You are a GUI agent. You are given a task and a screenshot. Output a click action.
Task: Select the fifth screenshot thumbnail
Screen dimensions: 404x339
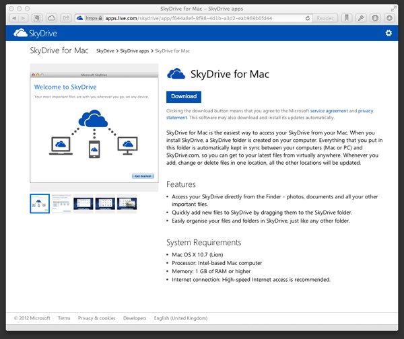pyautogui.click(x=127, y=204)
